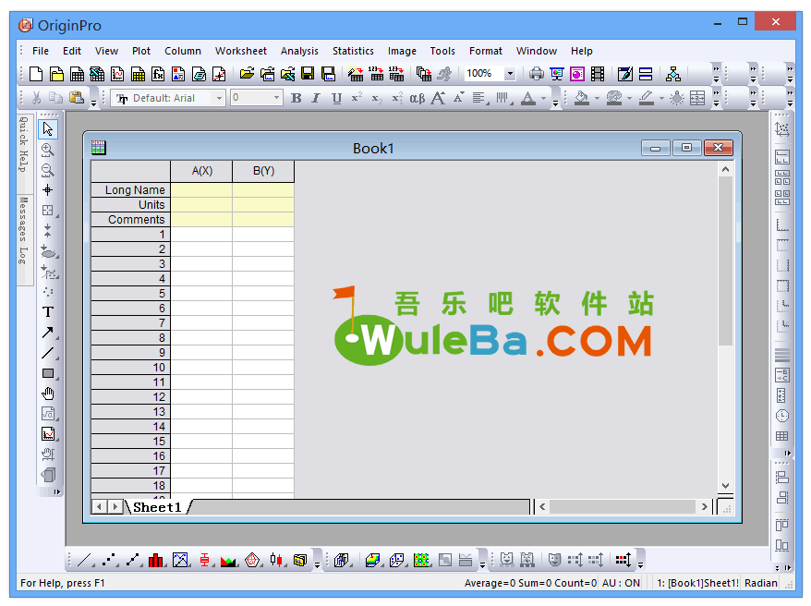Click the Print icon
This screenshot has width=811, height=606.
click(x=537, y=74)
